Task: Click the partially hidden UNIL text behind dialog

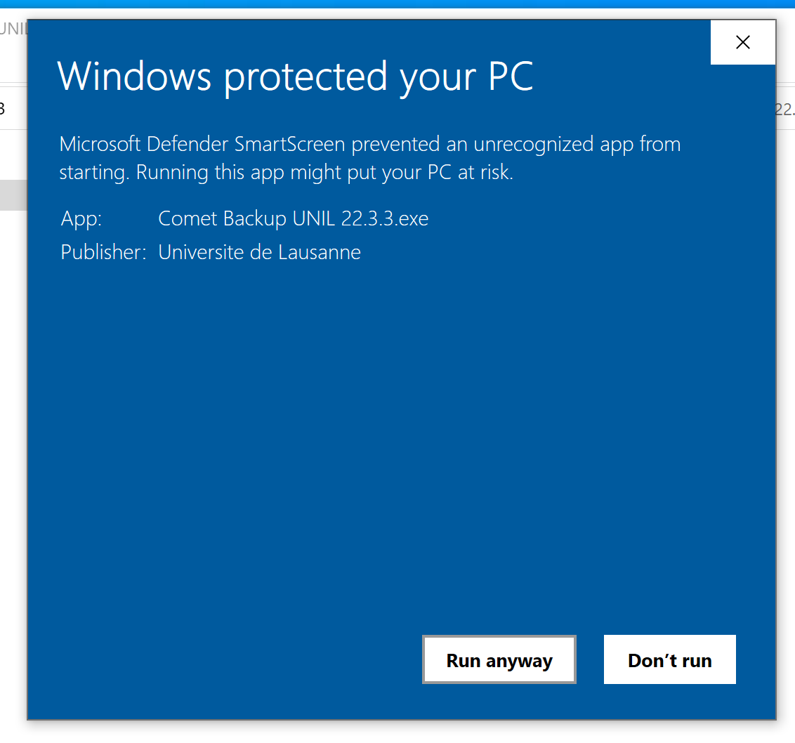Action: pos(13,29)
